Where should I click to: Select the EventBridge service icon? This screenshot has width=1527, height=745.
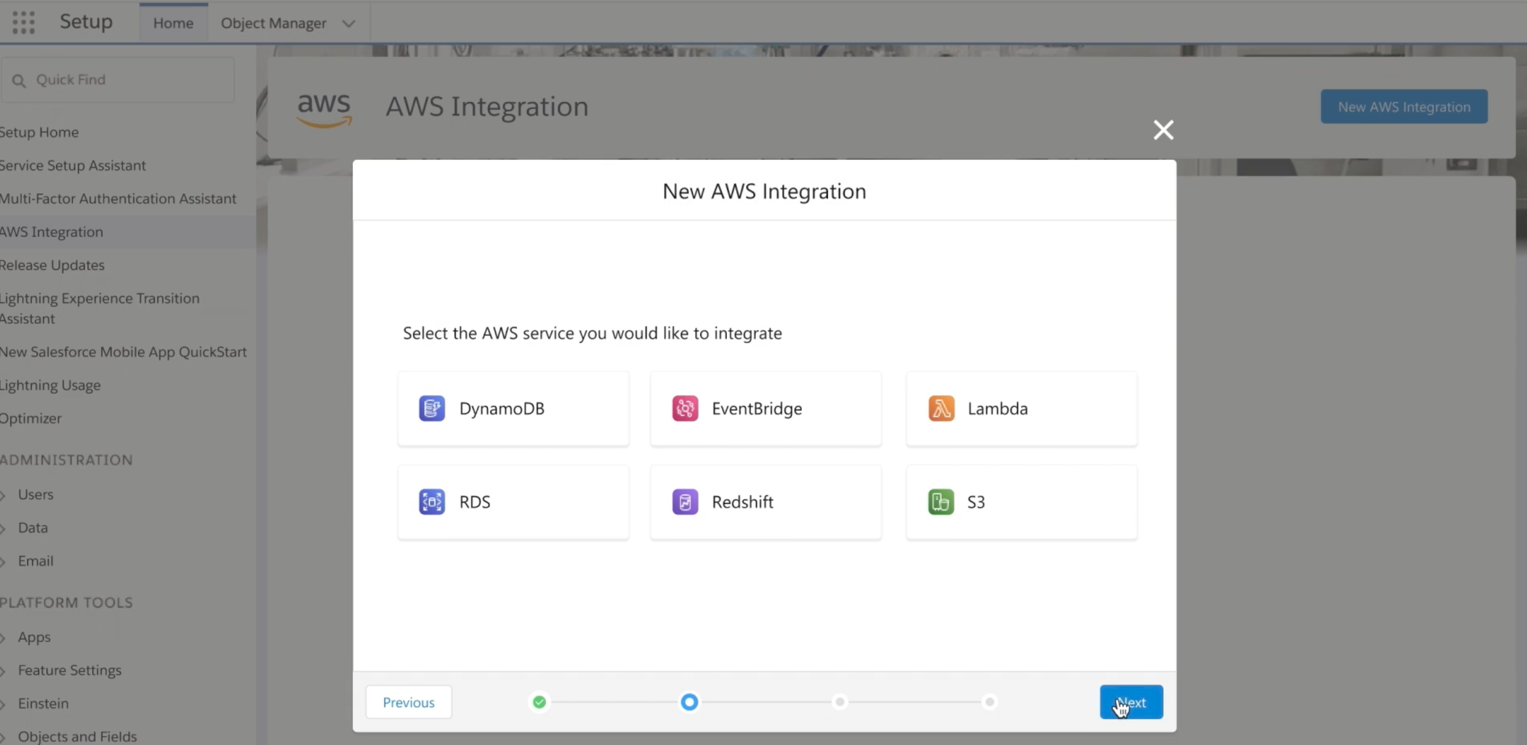(685, 408)
